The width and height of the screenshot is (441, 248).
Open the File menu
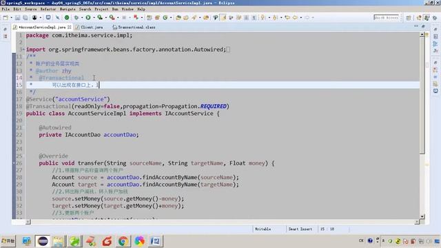[x=6, y=9]
